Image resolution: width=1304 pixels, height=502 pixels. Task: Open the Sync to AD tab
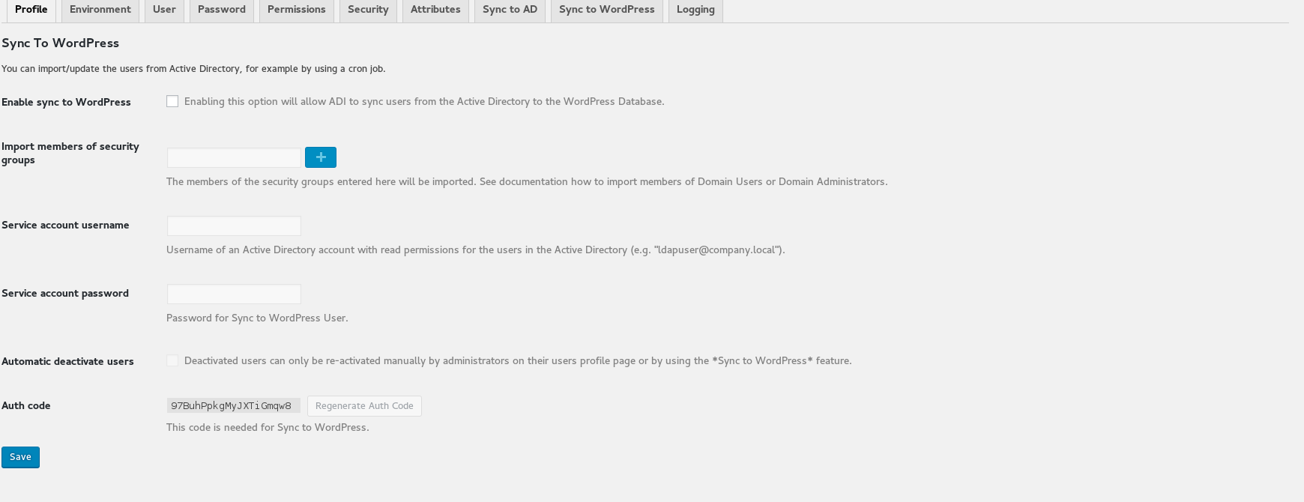(x=510, y=10)
